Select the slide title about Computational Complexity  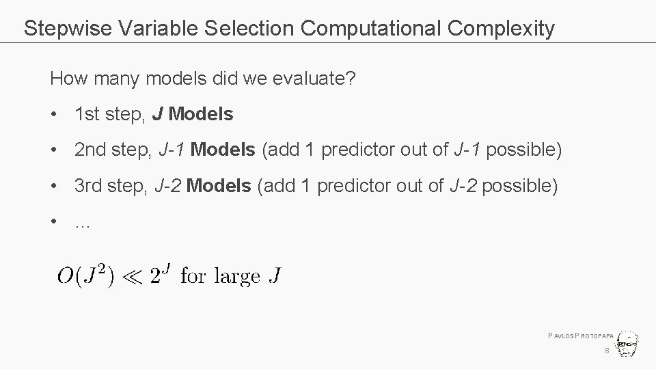click(289, 29)
